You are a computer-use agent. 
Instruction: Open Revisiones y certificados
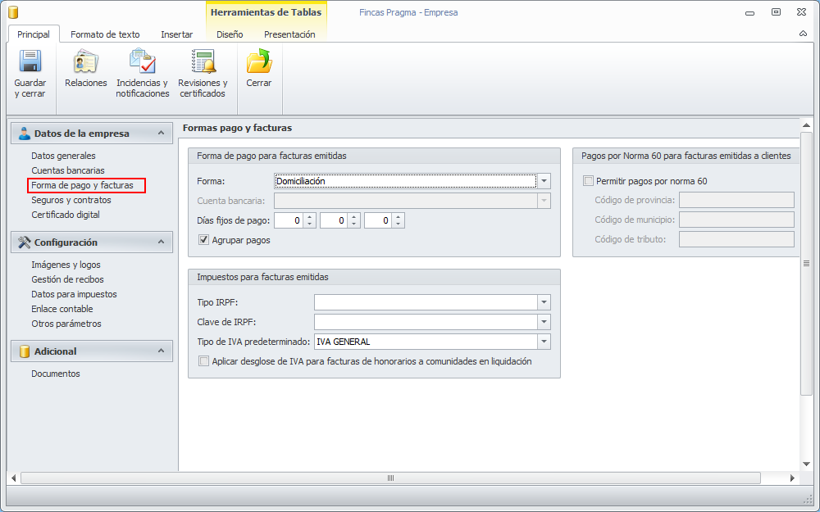pyautogui.click(x=203, y=75)
